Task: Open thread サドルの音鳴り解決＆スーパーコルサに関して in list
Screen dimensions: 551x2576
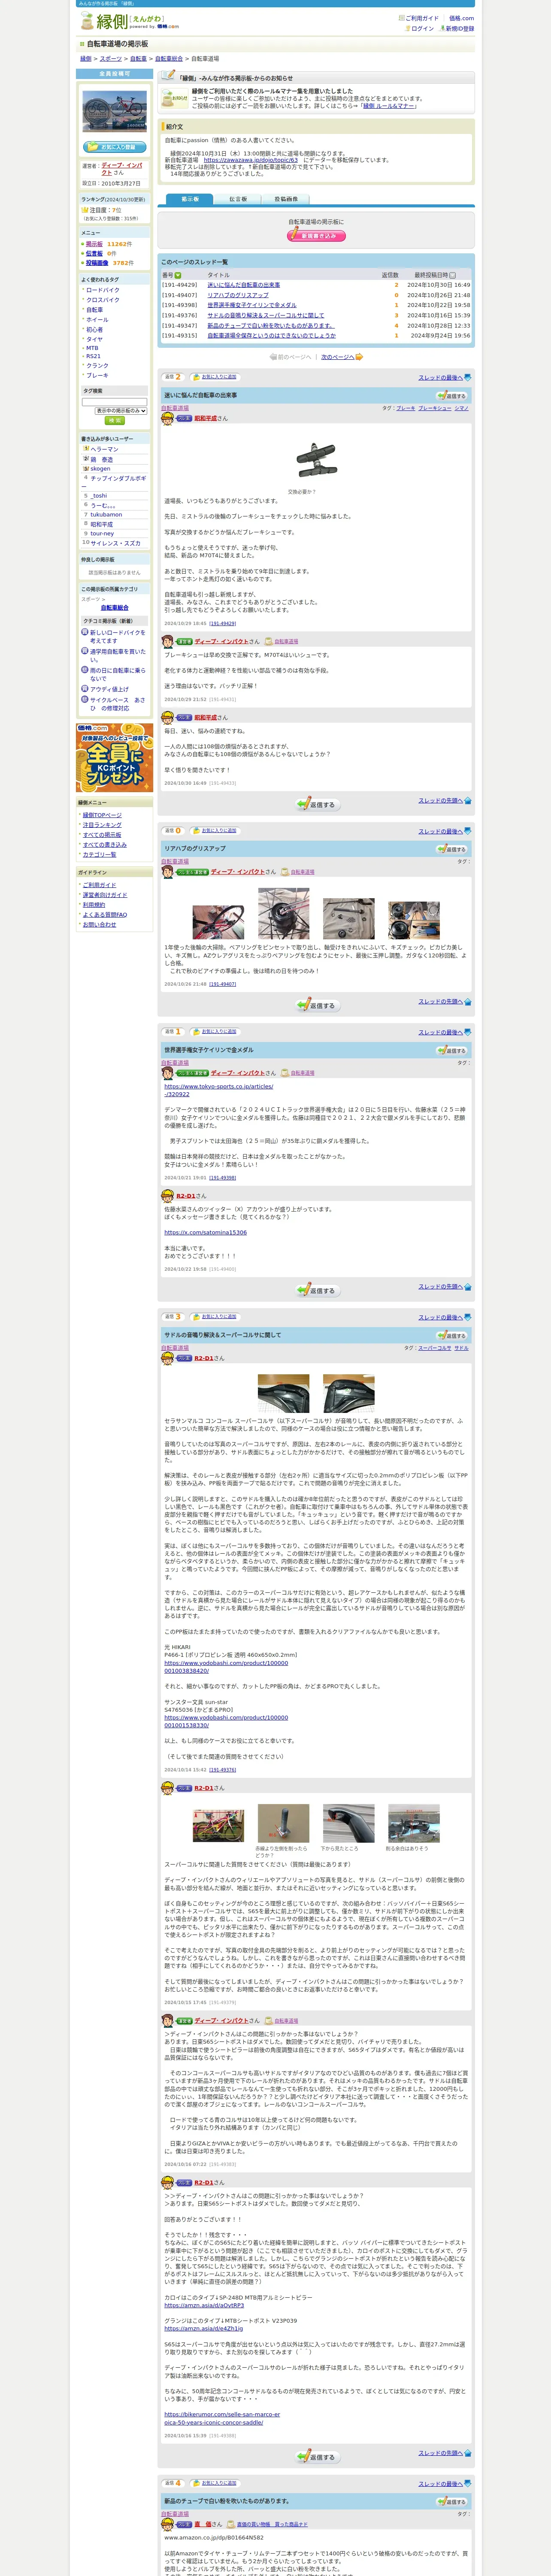Action: (266, 316)
